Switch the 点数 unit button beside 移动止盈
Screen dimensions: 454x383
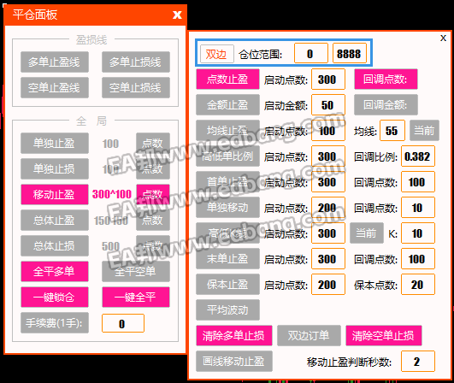(x=153, y=194)
